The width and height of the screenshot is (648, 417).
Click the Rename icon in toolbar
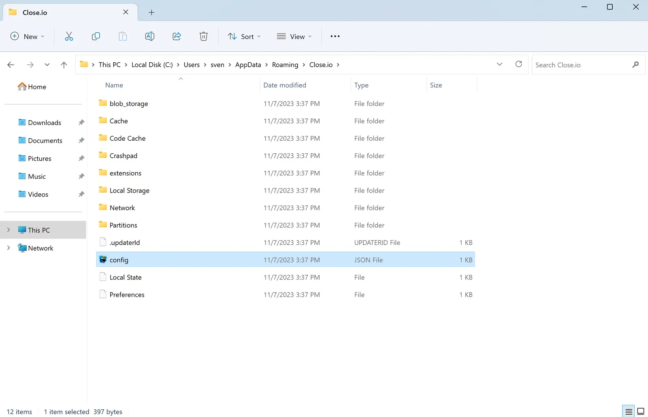pos(150,36)
